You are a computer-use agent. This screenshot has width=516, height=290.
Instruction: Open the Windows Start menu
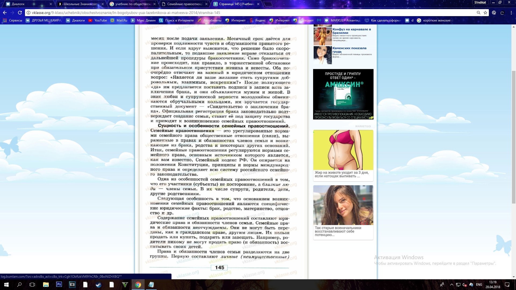click(x=6, y=284)
